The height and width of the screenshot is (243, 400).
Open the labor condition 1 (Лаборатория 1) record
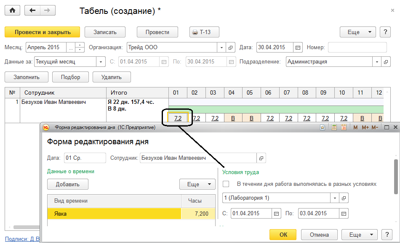[344, 198]
